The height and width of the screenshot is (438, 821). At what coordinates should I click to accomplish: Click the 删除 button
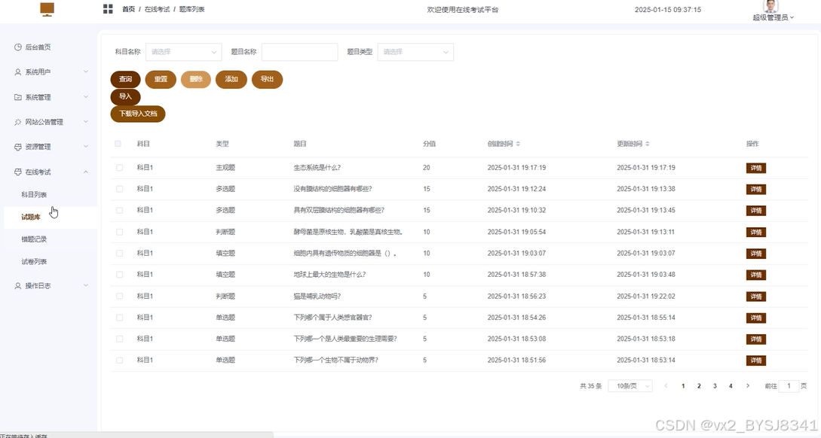[x=196, y=80]
